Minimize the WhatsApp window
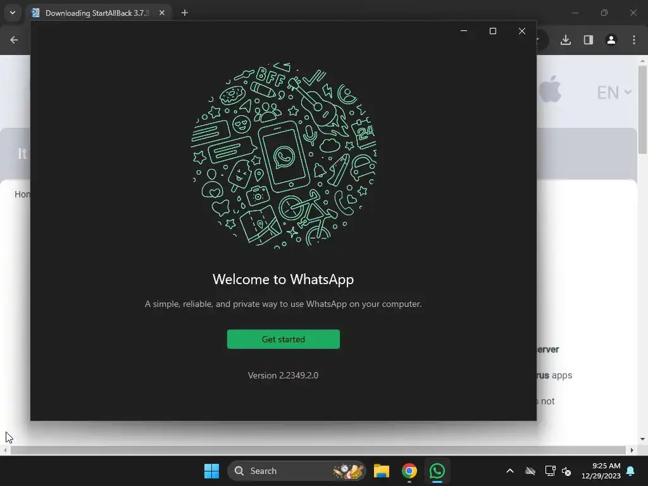The width and height of the screenshot is (648, 486). click(464, 31)
